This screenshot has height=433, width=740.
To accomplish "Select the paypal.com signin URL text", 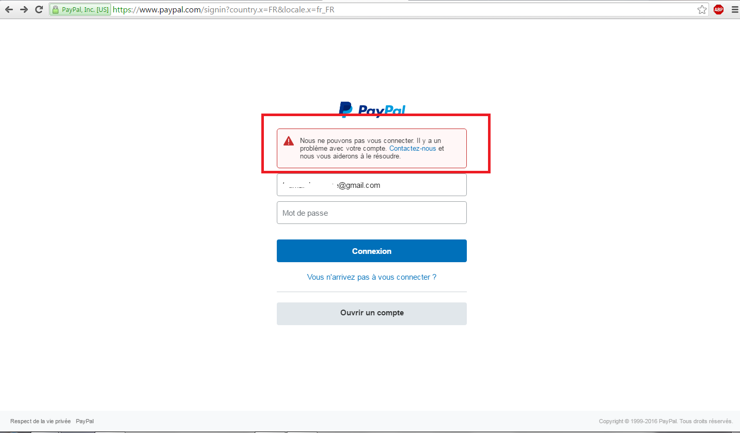I will [224, 9].
